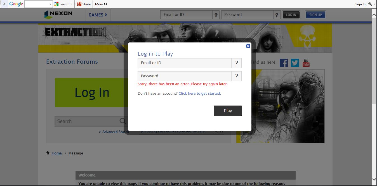Click the Nexon logo in header
The height and width of the screenshot is (186, 377).
click(58, 15)
